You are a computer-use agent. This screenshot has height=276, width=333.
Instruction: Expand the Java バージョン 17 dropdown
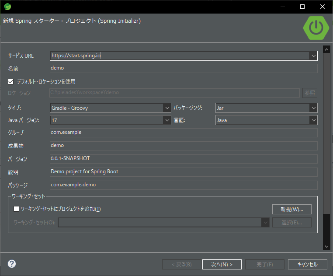(x=167, y=120)
